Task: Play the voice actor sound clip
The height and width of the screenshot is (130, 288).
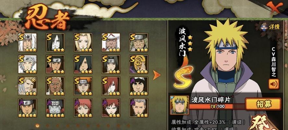Action: click(x=273, y=84)
